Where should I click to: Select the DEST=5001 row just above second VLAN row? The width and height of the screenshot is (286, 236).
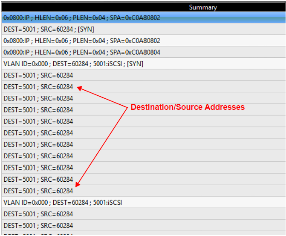(143, 191)
